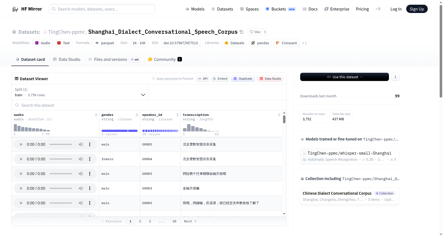Sort by the speaker_id column
Viewport: 443px width, 237px height.
[x=177, y=115]
